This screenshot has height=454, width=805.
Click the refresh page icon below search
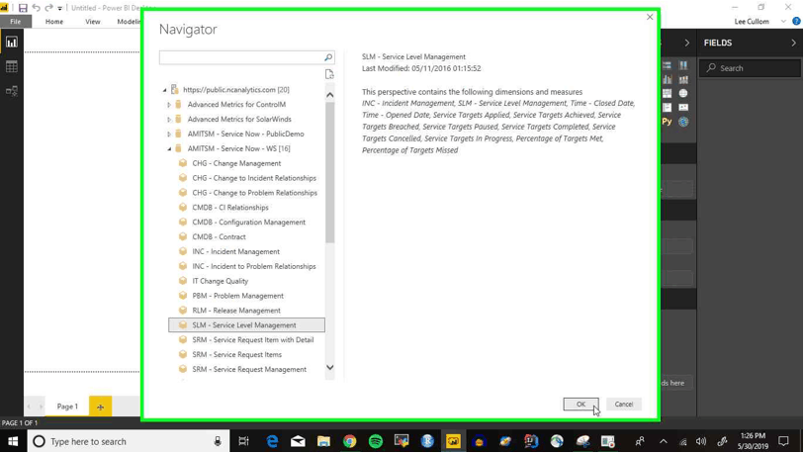[x=329, y=74]
